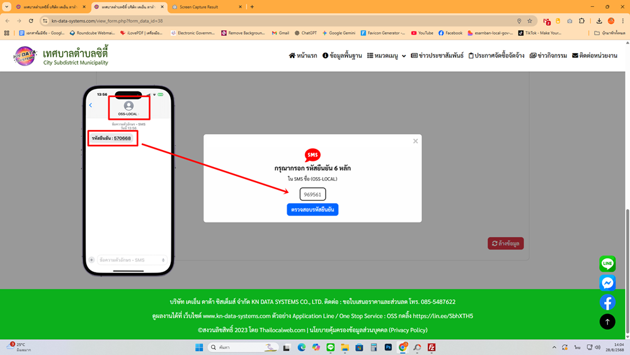Click the 6-digit verification code field

(x=312, y=195)
